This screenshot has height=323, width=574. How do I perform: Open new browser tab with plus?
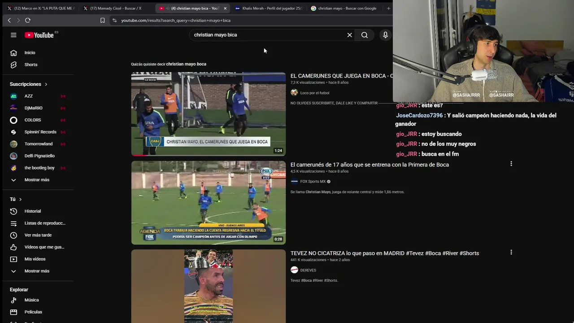[388, 8]
